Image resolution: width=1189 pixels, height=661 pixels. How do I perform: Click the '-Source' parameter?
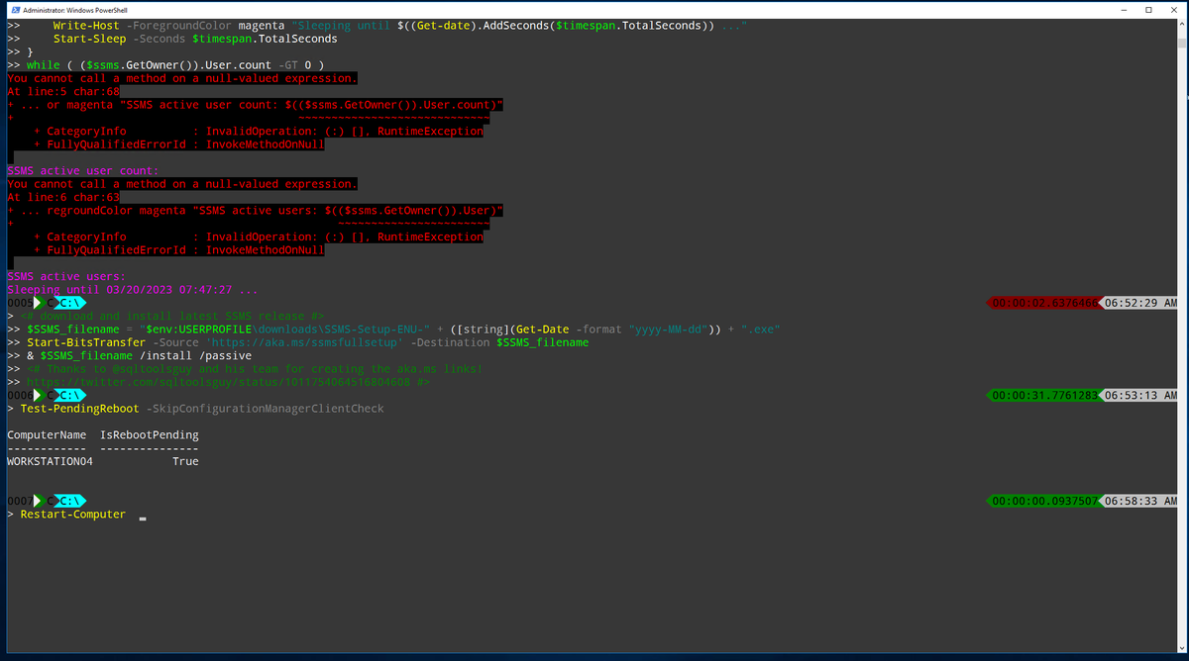coord(175,342)
